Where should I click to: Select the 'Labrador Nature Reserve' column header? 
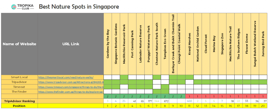(x=141, y=44)
